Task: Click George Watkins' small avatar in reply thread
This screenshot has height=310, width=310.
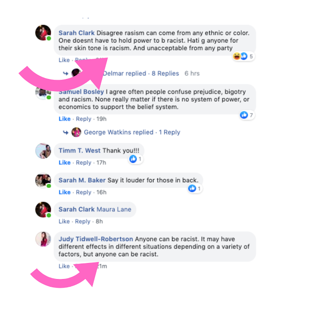Action: tap(77, 132)
